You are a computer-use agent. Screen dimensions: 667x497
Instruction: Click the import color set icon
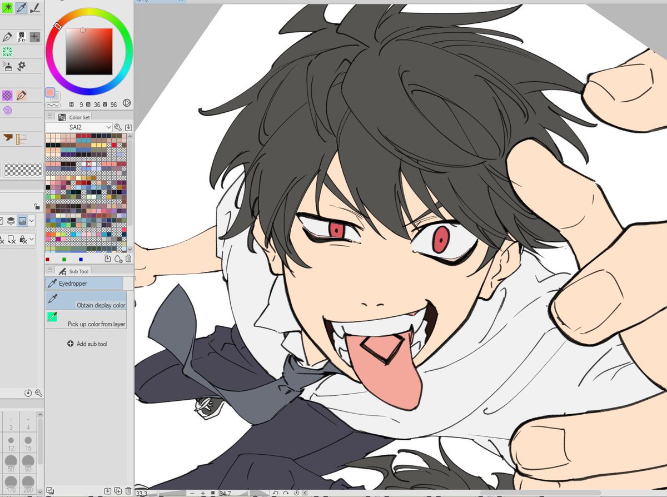coord(128,127)
